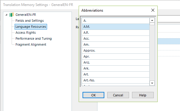Image resolution: width=180 pixels, height=111 pixels.
Task: Open Access Rights settings
Action: coord(26,33)
